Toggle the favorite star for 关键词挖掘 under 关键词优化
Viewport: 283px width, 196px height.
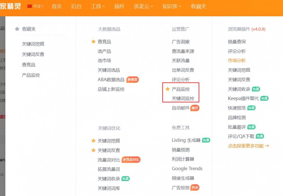click(93, 141)
